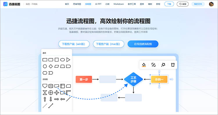Open the T-shirt theme style icon
Viewport: 218px width, 115px height.
point(173,65)
